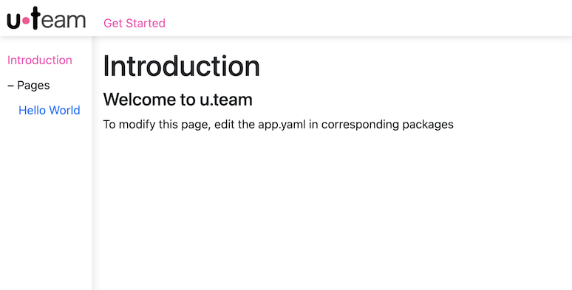Click the Welcome to u.team subheading

pyautogui.click(x=177, y=99)
